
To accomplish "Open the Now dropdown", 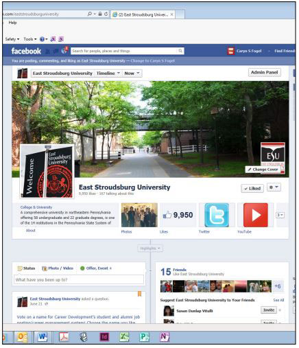I will (132, 73).
